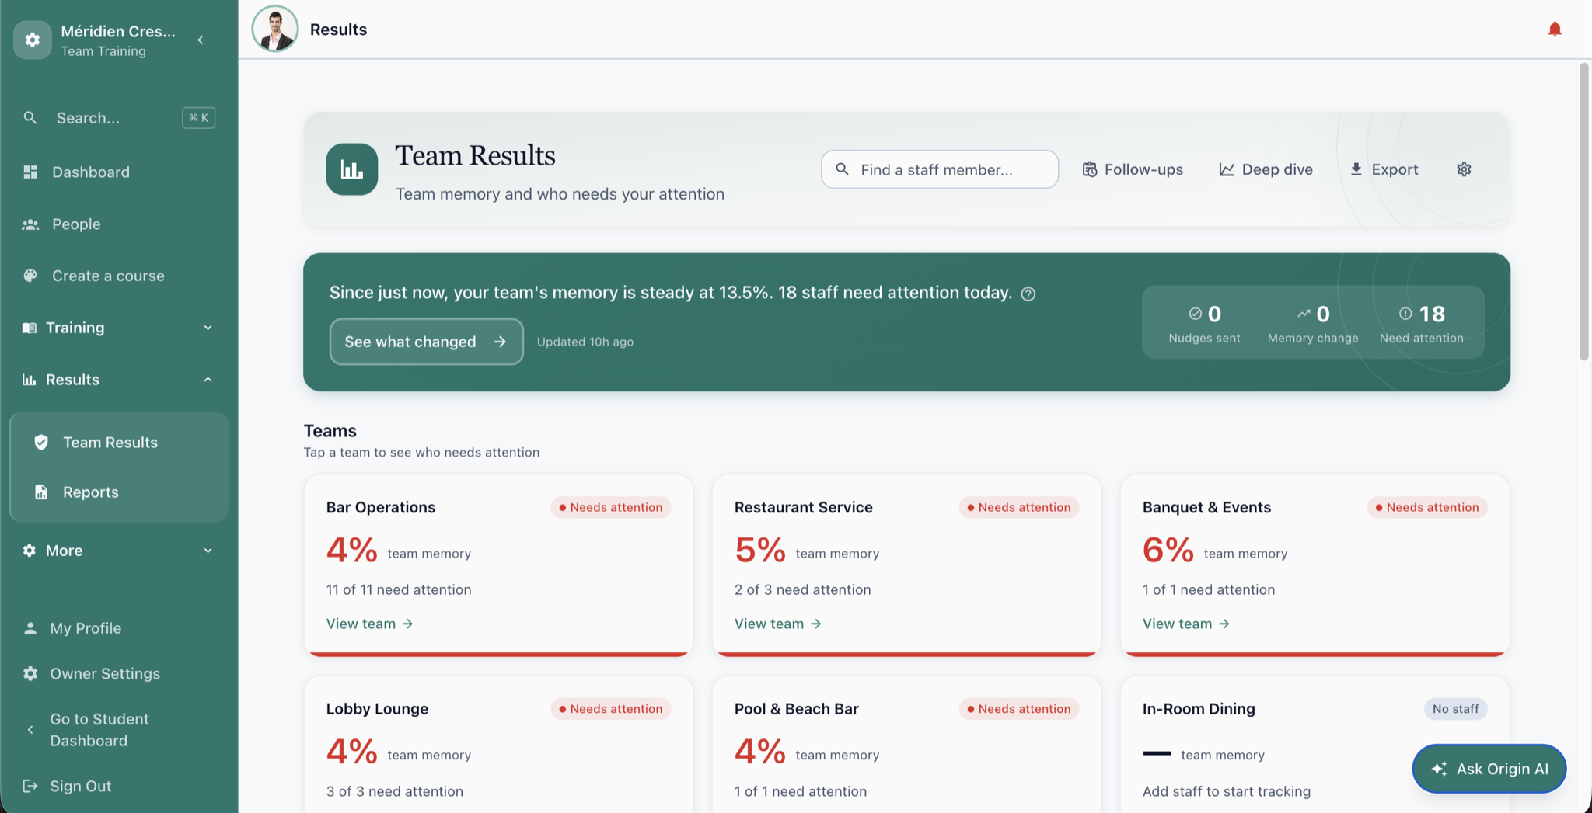View team for Banquet & Events
This screenshot has height=813, width=1592.
click(x=1185, y=624)
